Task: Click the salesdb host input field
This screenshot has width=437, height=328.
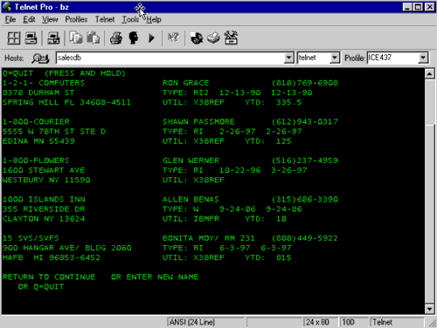Action: coord(170,58)
